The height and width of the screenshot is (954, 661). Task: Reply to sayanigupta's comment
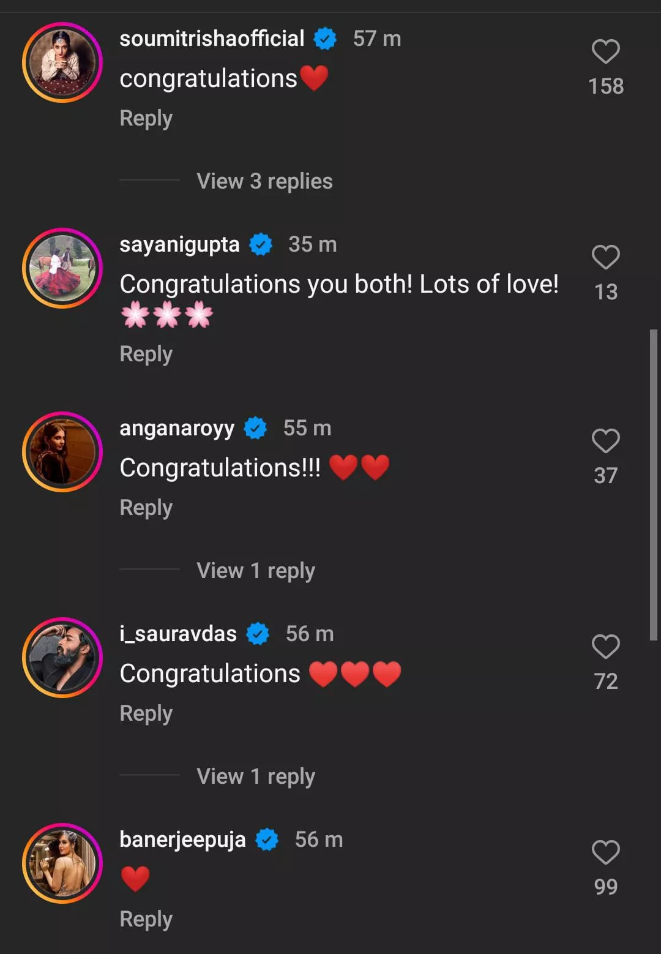coord(146,354)
